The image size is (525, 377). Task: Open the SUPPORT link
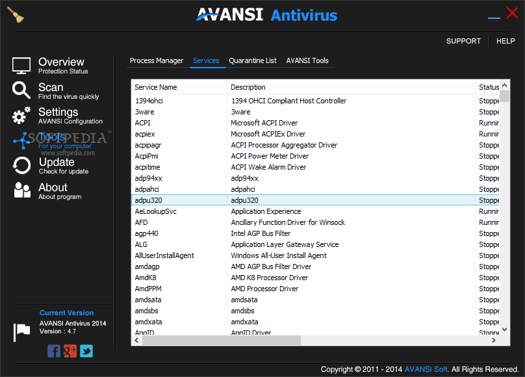coord(463,41)
